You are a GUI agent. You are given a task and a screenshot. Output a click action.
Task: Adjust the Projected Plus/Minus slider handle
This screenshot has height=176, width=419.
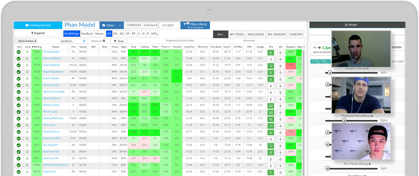click(344, 120)
